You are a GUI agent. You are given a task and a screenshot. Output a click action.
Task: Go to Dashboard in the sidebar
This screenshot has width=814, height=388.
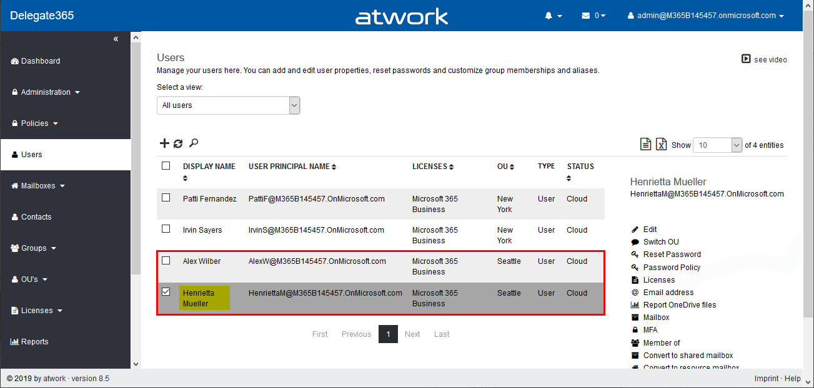[x=40, y=61]
